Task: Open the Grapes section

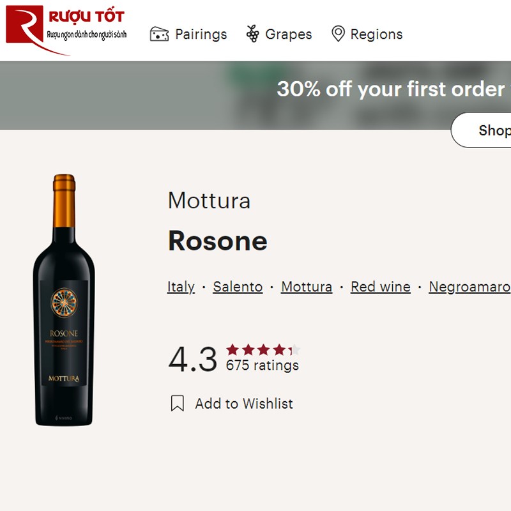Action: pyautogui.click(x=289, y=34)
